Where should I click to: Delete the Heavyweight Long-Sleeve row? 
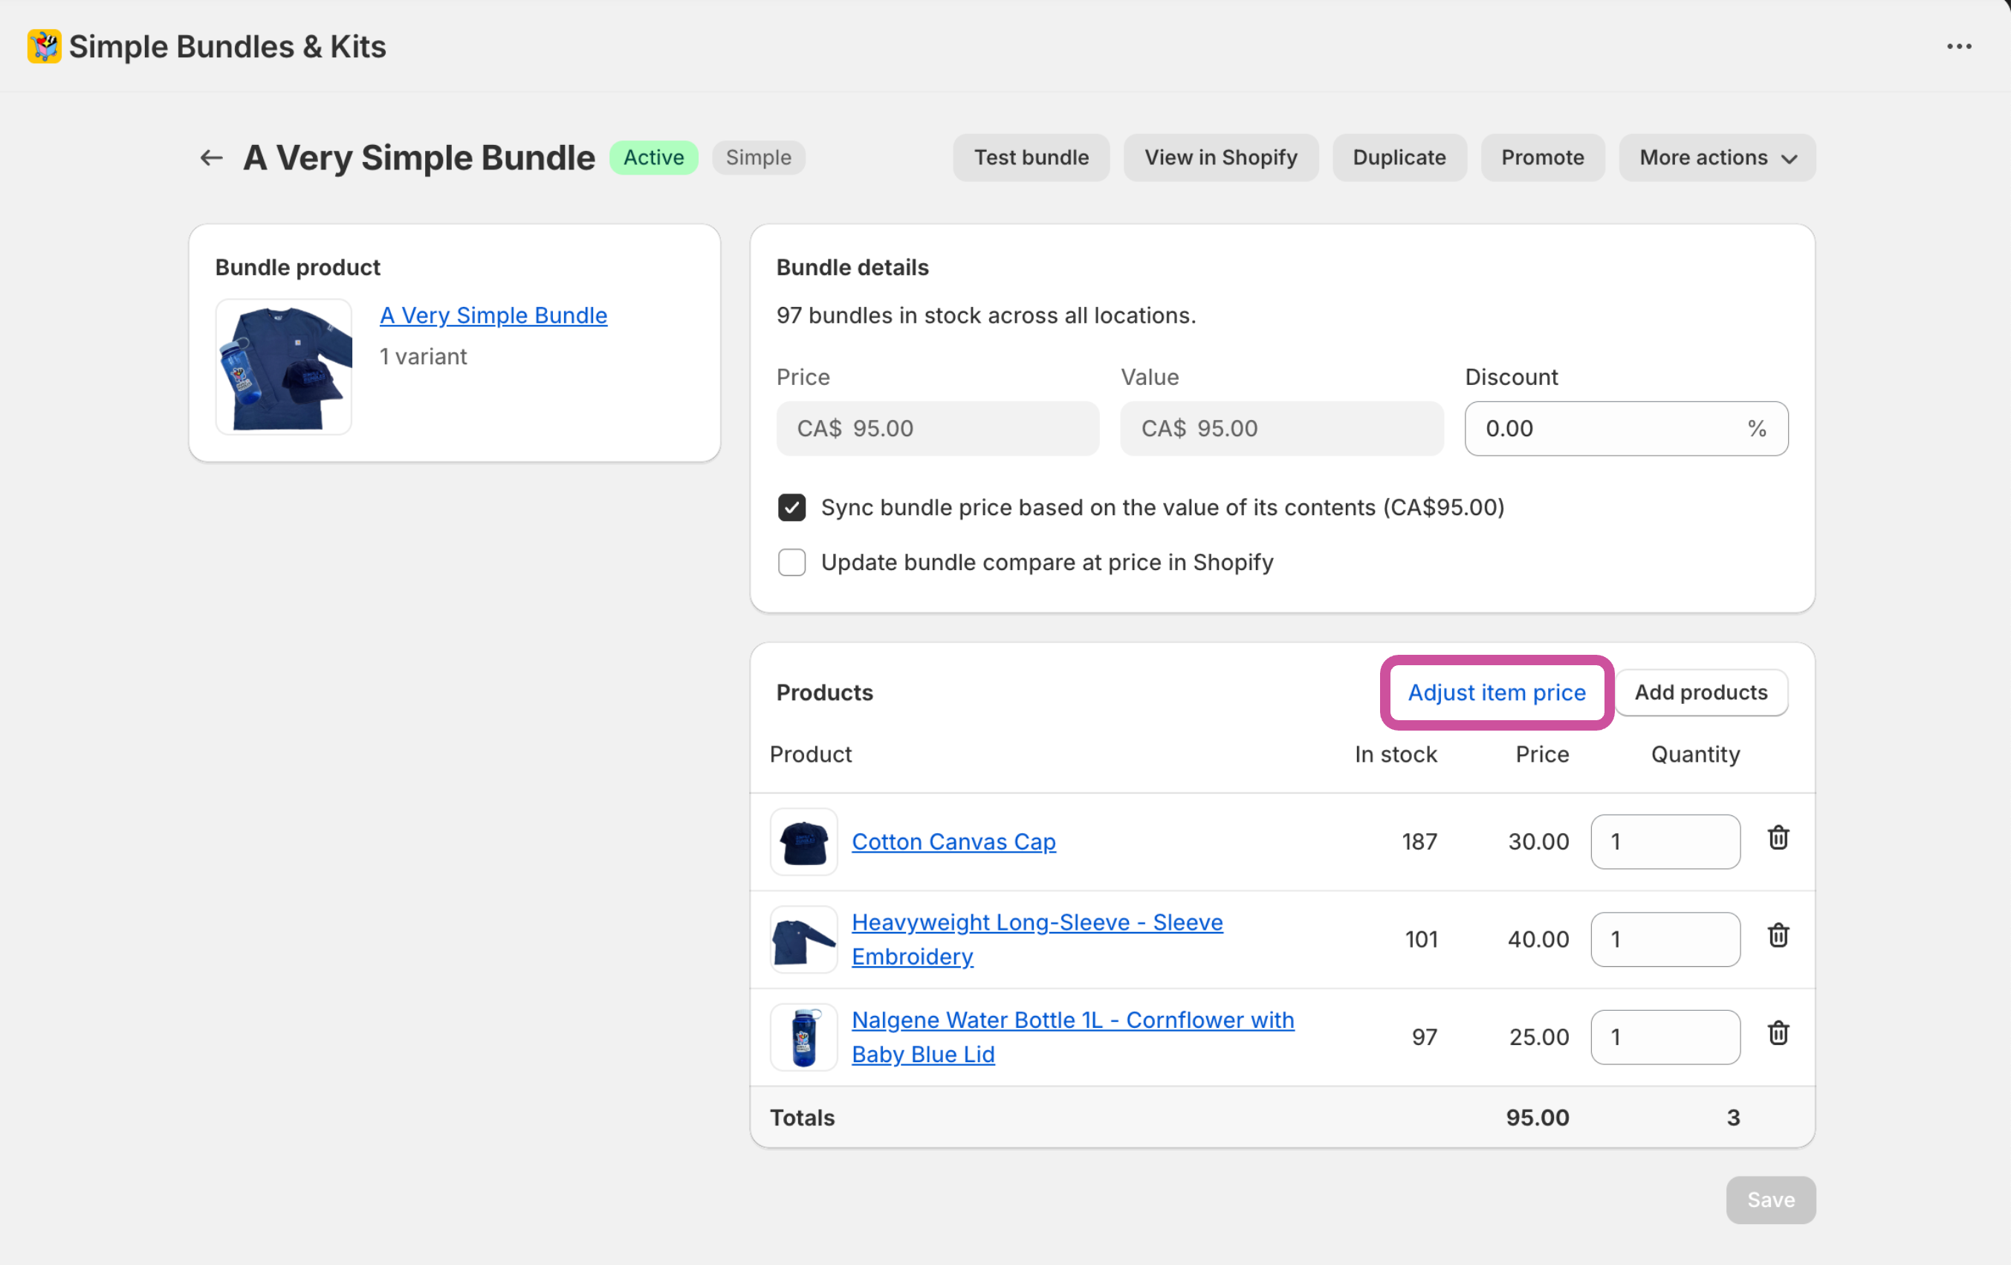(x=1778, y=935)
